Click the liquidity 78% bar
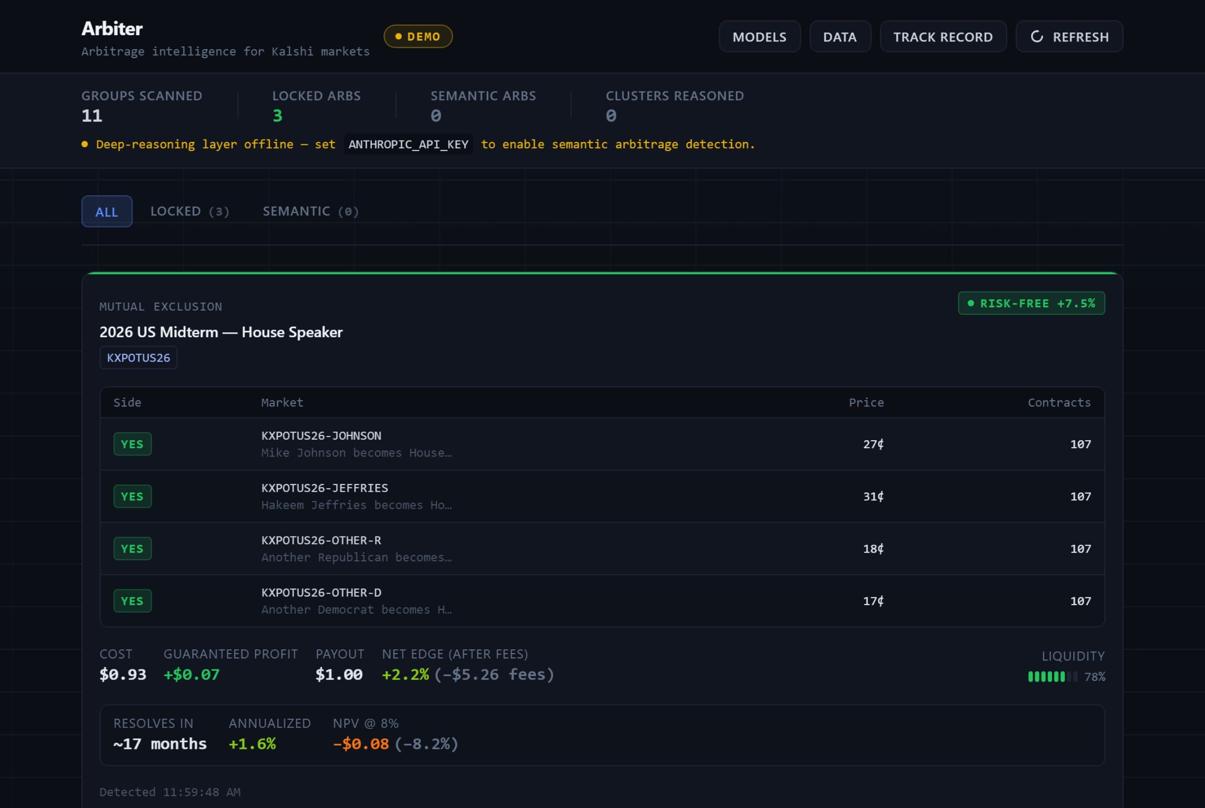The width and height of the screenshot is (1205, 808). point(1052,677)
